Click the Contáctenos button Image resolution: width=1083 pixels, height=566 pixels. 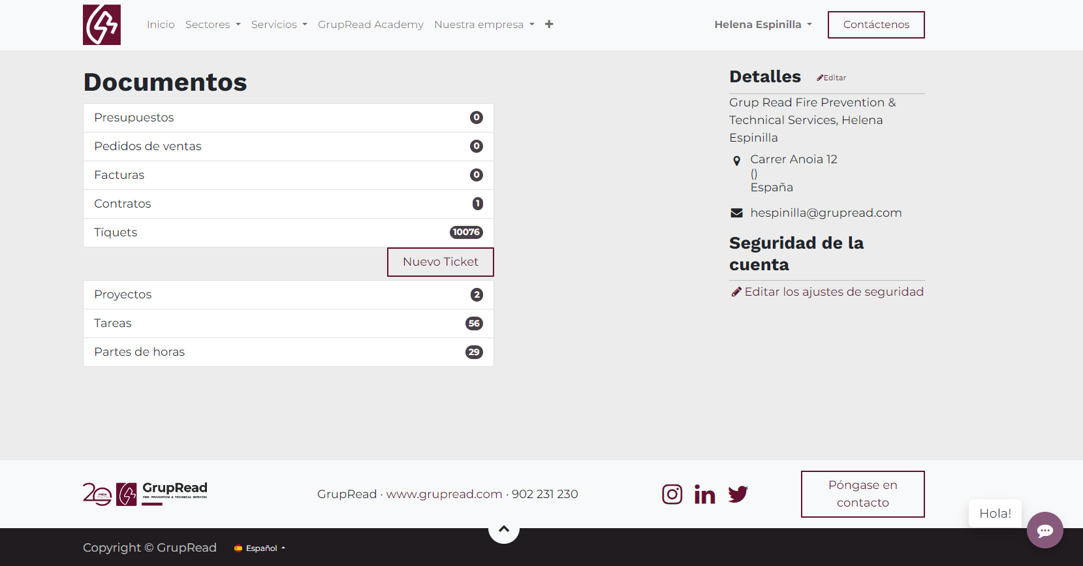click(875, 25)
